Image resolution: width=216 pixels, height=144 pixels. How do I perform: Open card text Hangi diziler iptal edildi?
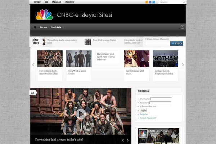106,57
